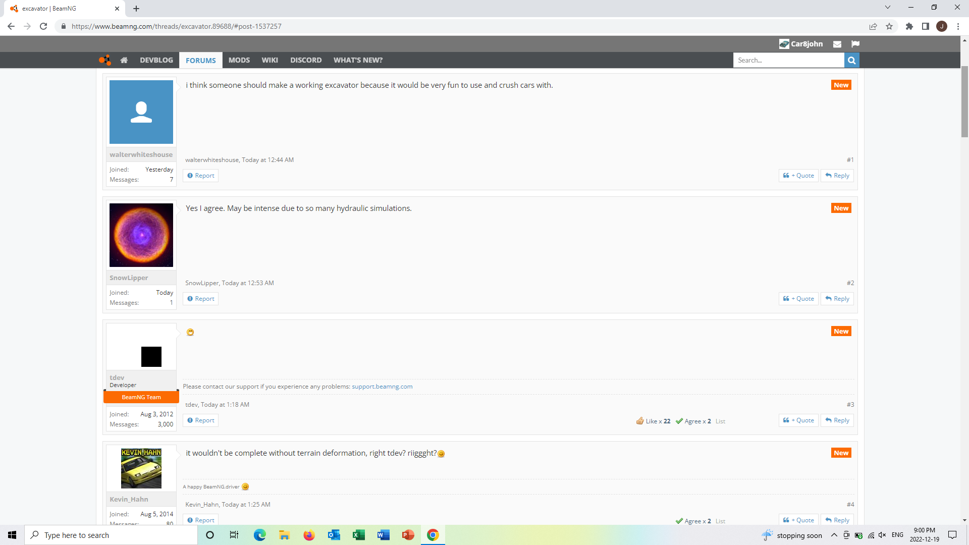Open Excel from the taskbar
This screenshot has height=545, width=969.
pyautogui.click(x=359, y=535)
